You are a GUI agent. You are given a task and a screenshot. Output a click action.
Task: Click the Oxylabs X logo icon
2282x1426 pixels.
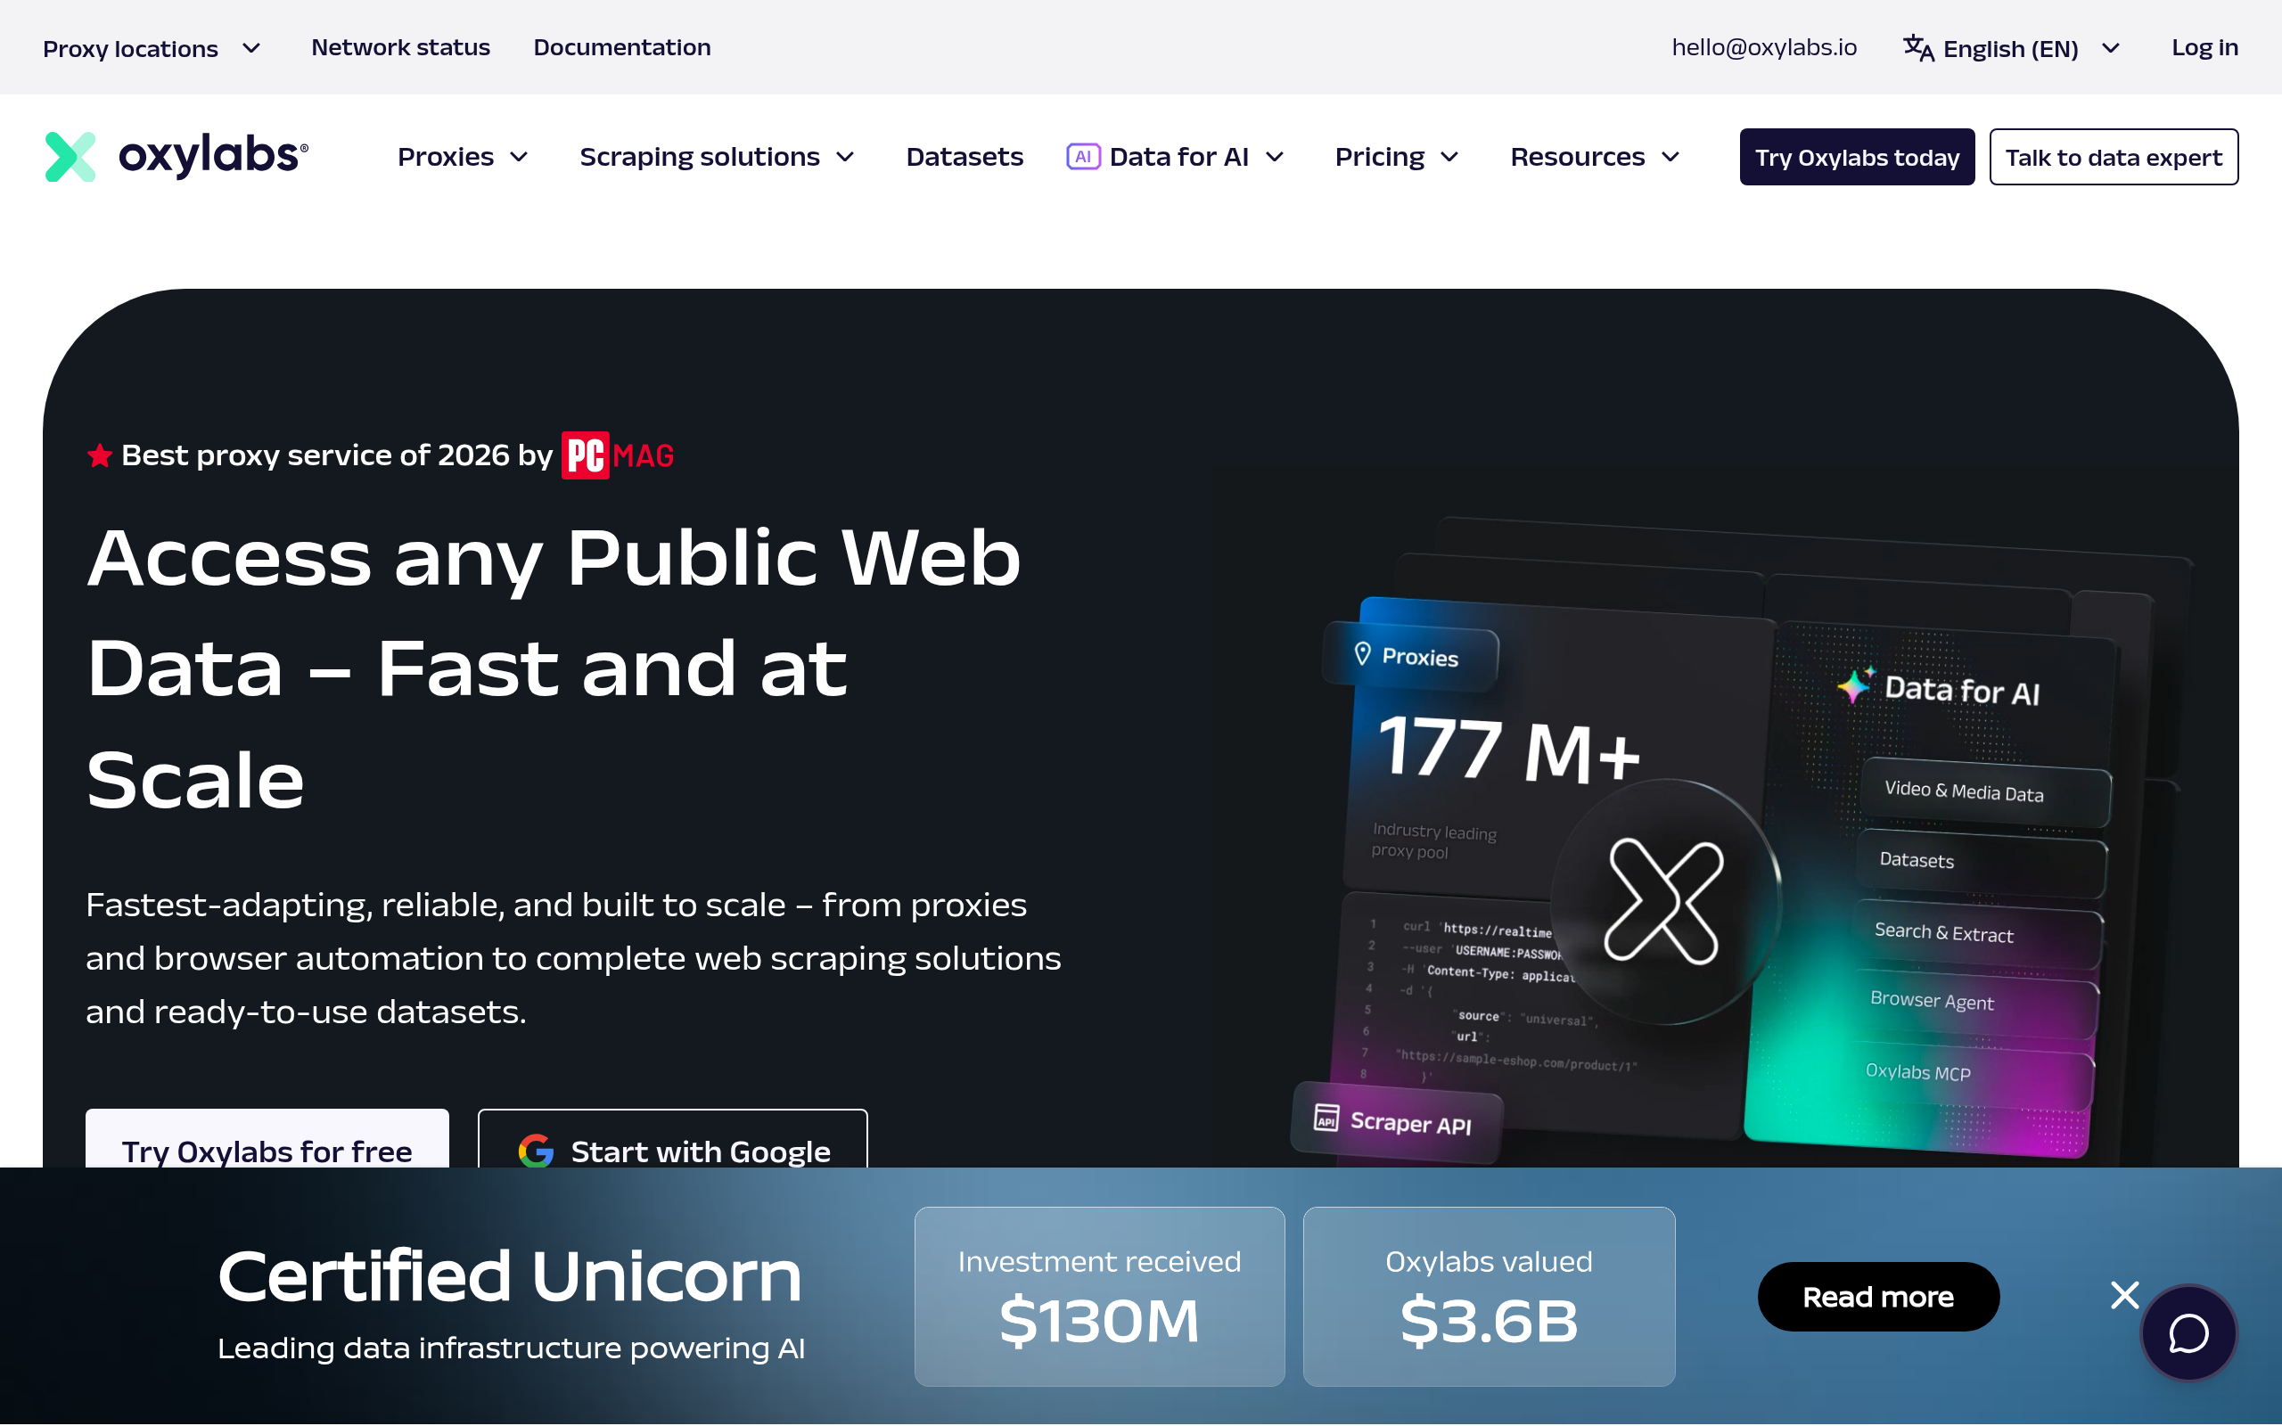pos(70,157)
